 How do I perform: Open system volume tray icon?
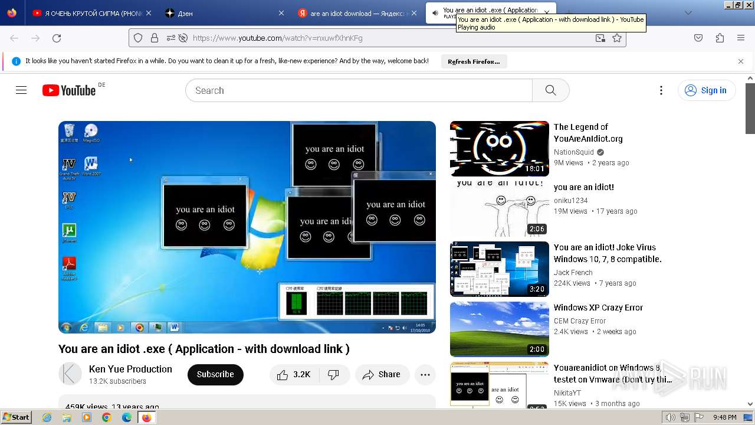(x=671, y=417)
